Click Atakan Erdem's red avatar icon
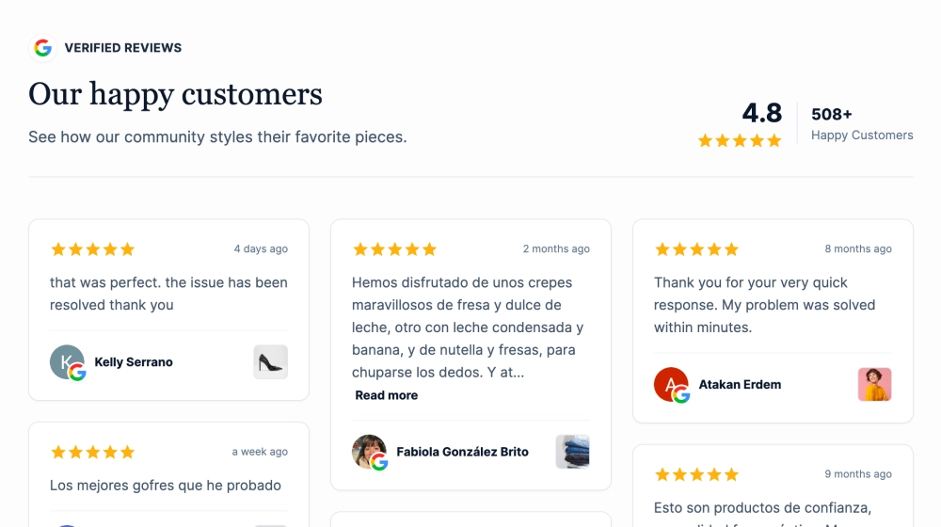Image resolution: width=941 pixels, height=527 pixels. point(671,385)
